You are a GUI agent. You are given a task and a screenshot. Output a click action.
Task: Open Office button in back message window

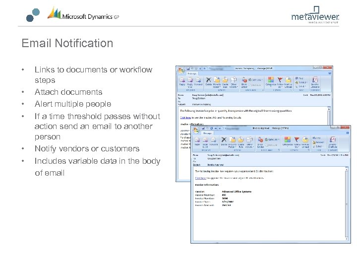[x=181, y=70]
